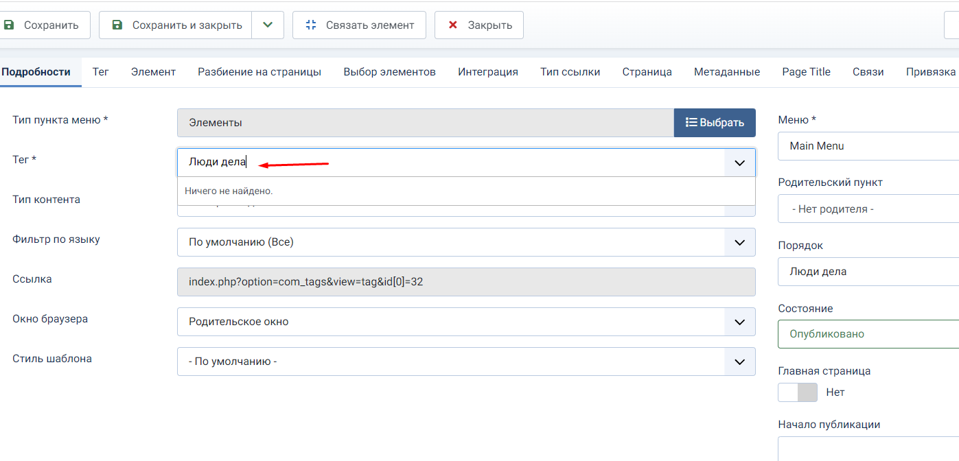959x461 pixels.
Task: Click the compress icon on Связать элемент
Action: pos(311,25)
